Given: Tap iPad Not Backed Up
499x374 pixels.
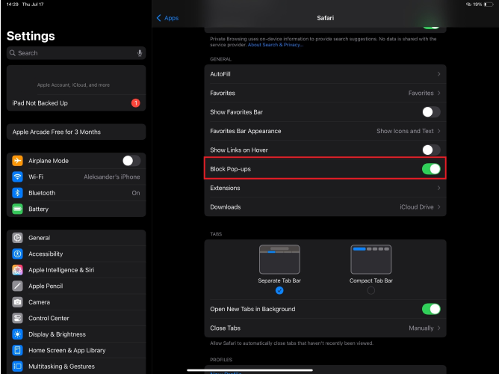Looking at the screenshot, I should click(x=76, y=103).
